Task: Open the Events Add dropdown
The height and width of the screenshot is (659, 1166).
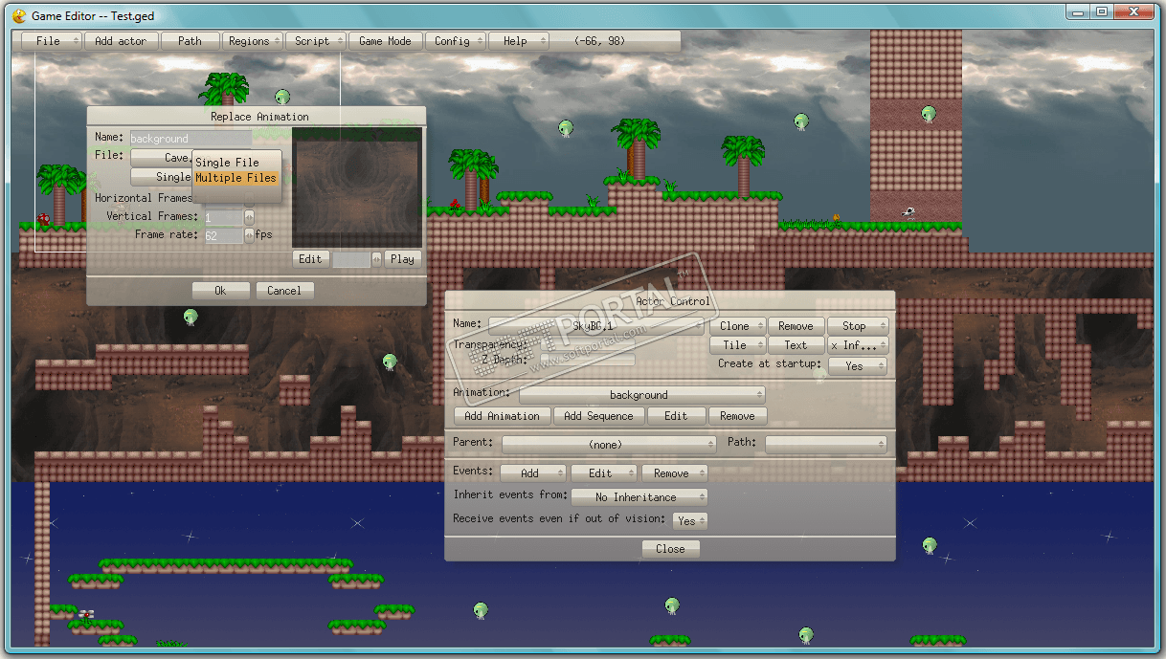Action: click(534, 473)
